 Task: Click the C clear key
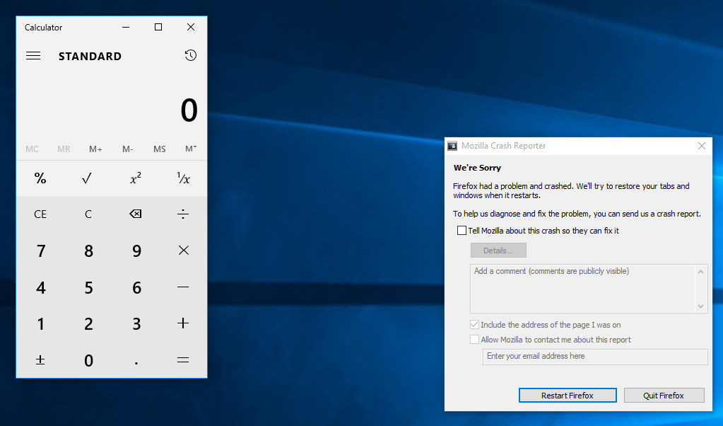[x=88, y=214]
